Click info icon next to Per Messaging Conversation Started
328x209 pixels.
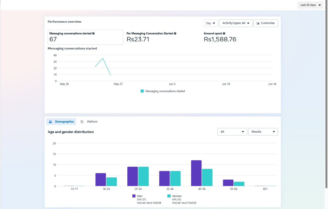click(x=175, y=34)
